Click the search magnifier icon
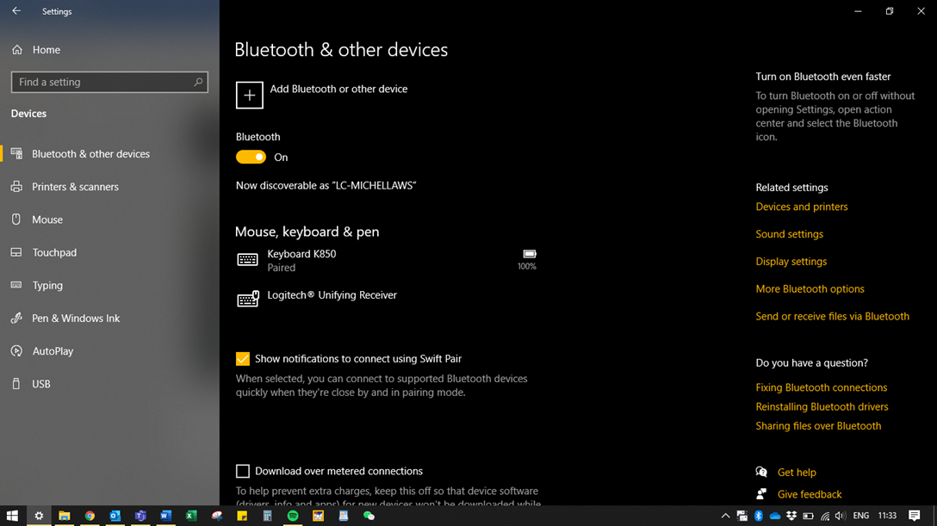This screenshot has width=937, height=526. pyautogui.click(x=198, y=82)
